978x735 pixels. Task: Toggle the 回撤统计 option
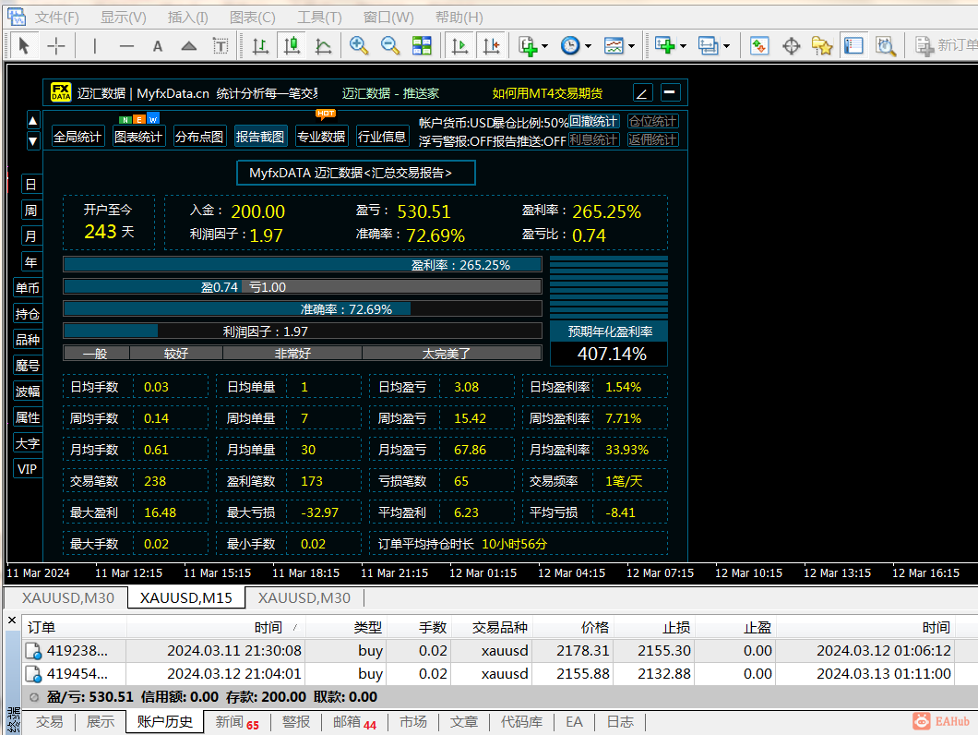click(x=594, y=121)
